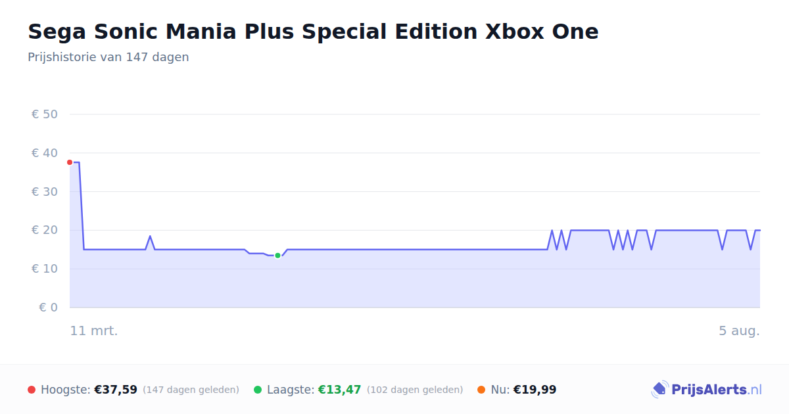Click the €37,59 highest price value
This screenshot has width=789, height=414.
116,390
